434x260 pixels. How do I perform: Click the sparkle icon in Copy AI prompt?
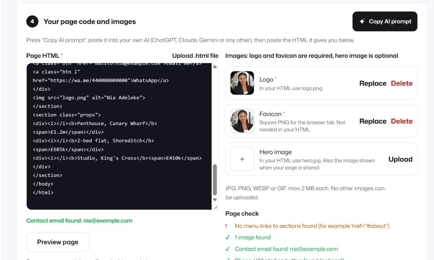coord(362,21)
